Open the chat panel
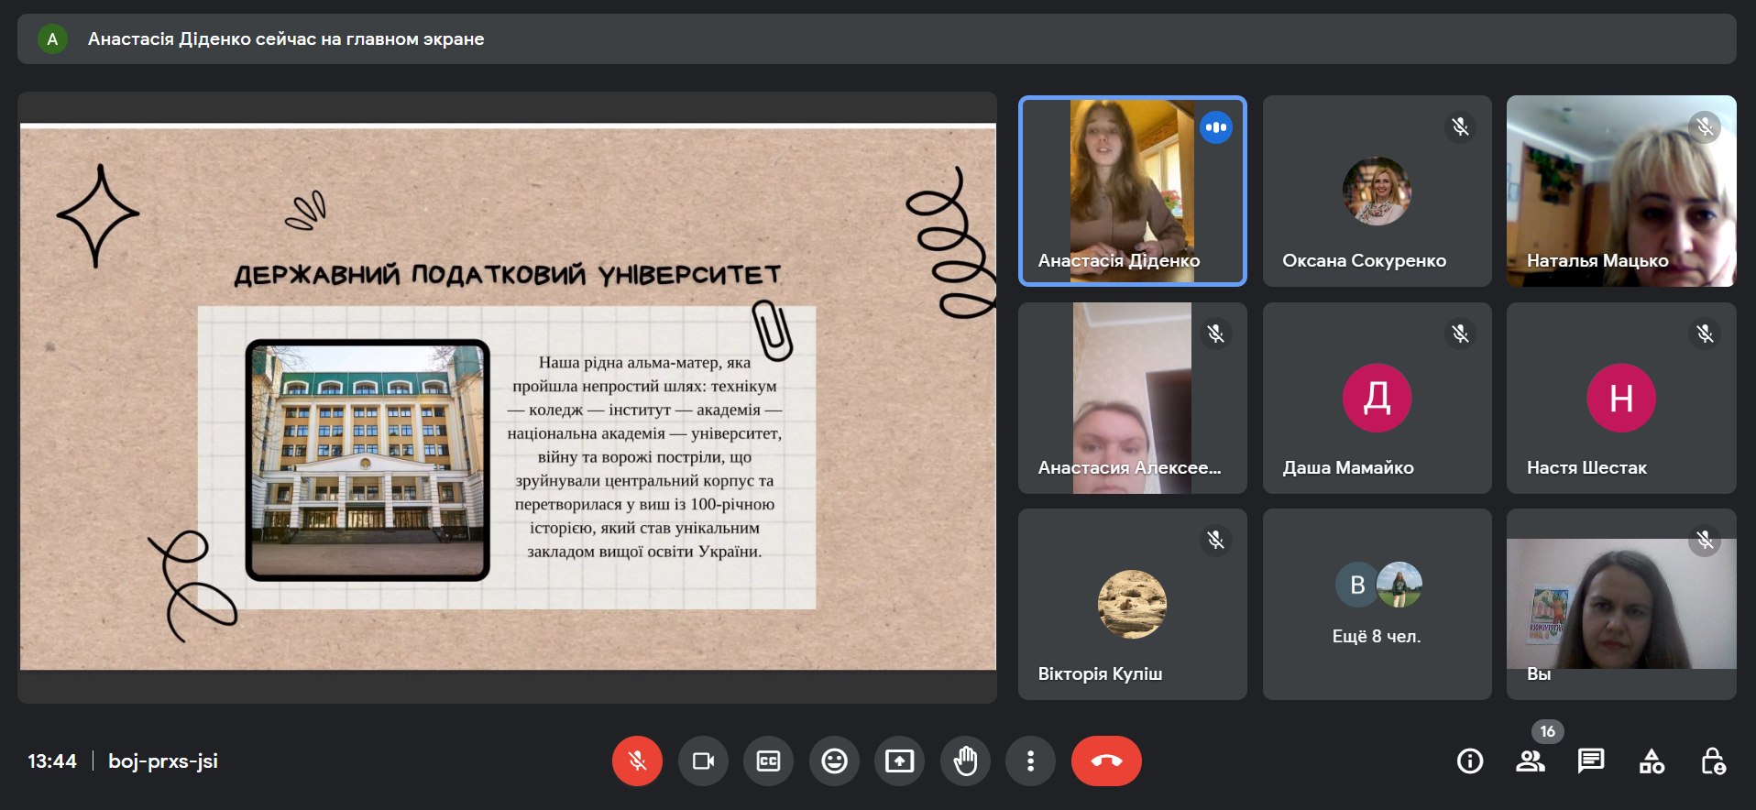The image size is (1756, 810). 1591,761
